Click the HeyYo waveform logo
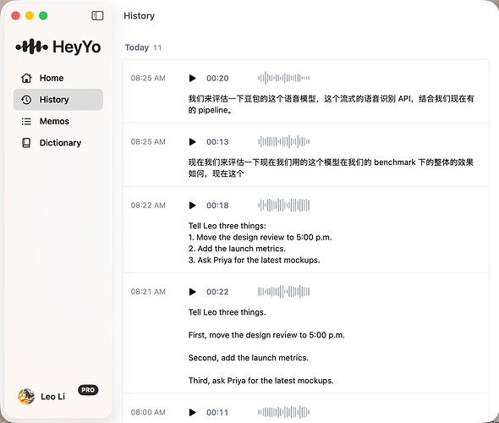The width and height of the screenshot is (499, 423). pyautogui.click(x=32, y=47)
